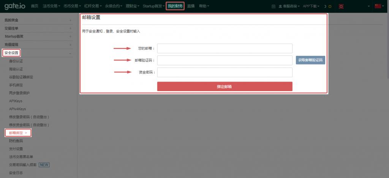This screenshot has width=389, height=178.
Task: Open 支付设置 in sidebar
Action: pos(16,149)
